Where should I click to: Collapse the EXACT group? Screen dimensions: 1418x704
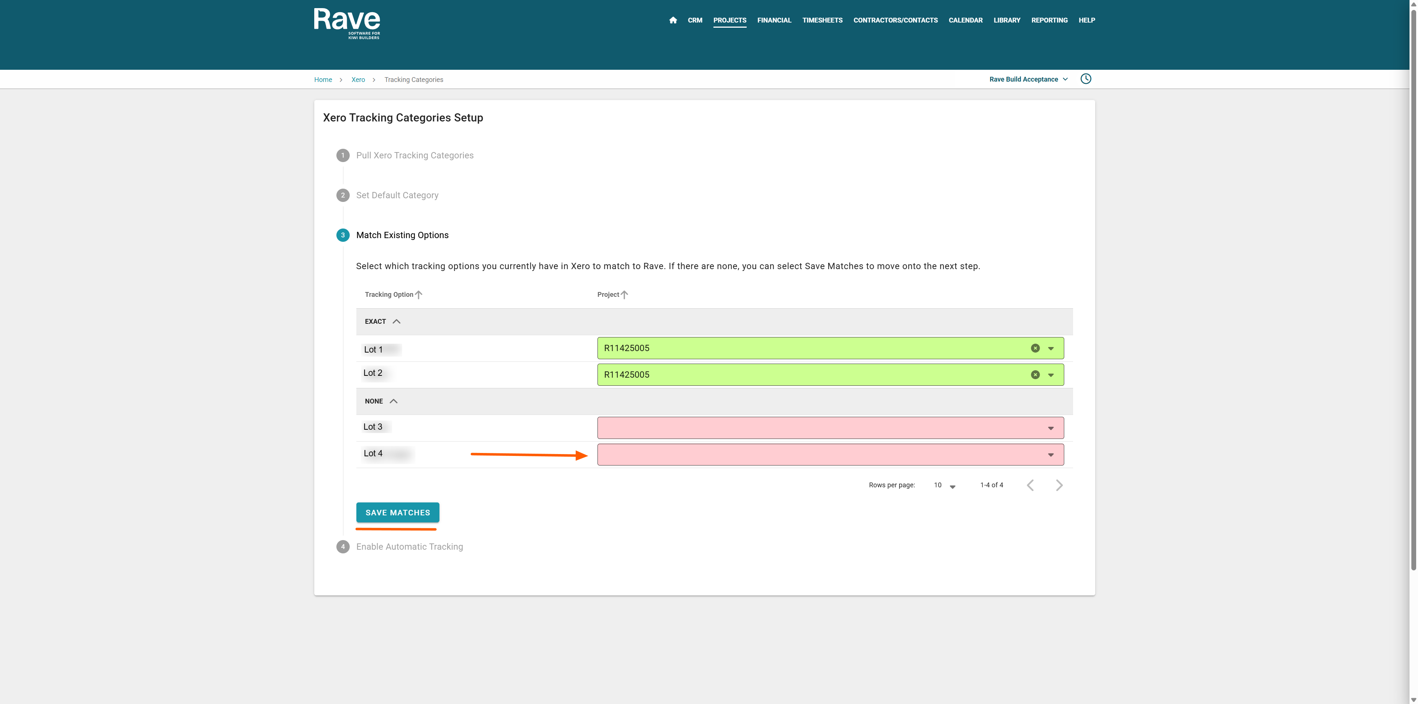tap(396, 322)
